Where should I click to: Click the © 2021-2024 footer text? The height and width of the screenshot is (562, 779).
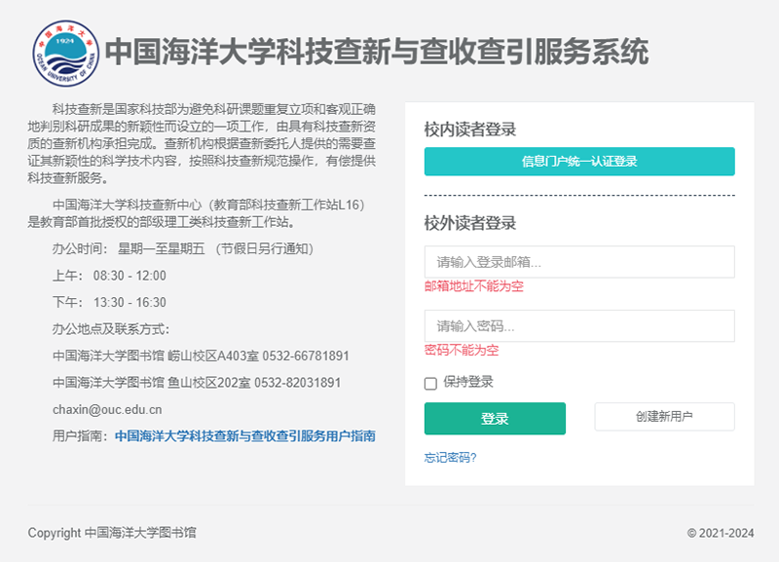click(x=720, y=533)
